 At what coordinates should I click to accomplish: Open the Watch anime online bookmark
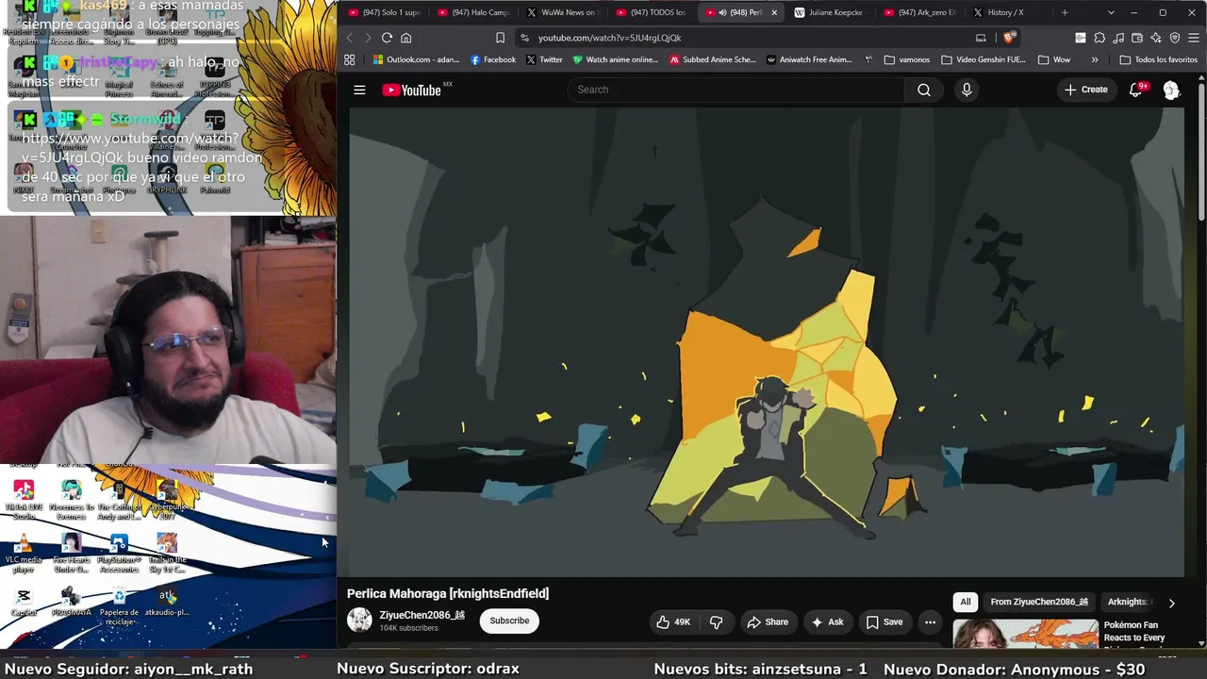[x=616, y=59]
